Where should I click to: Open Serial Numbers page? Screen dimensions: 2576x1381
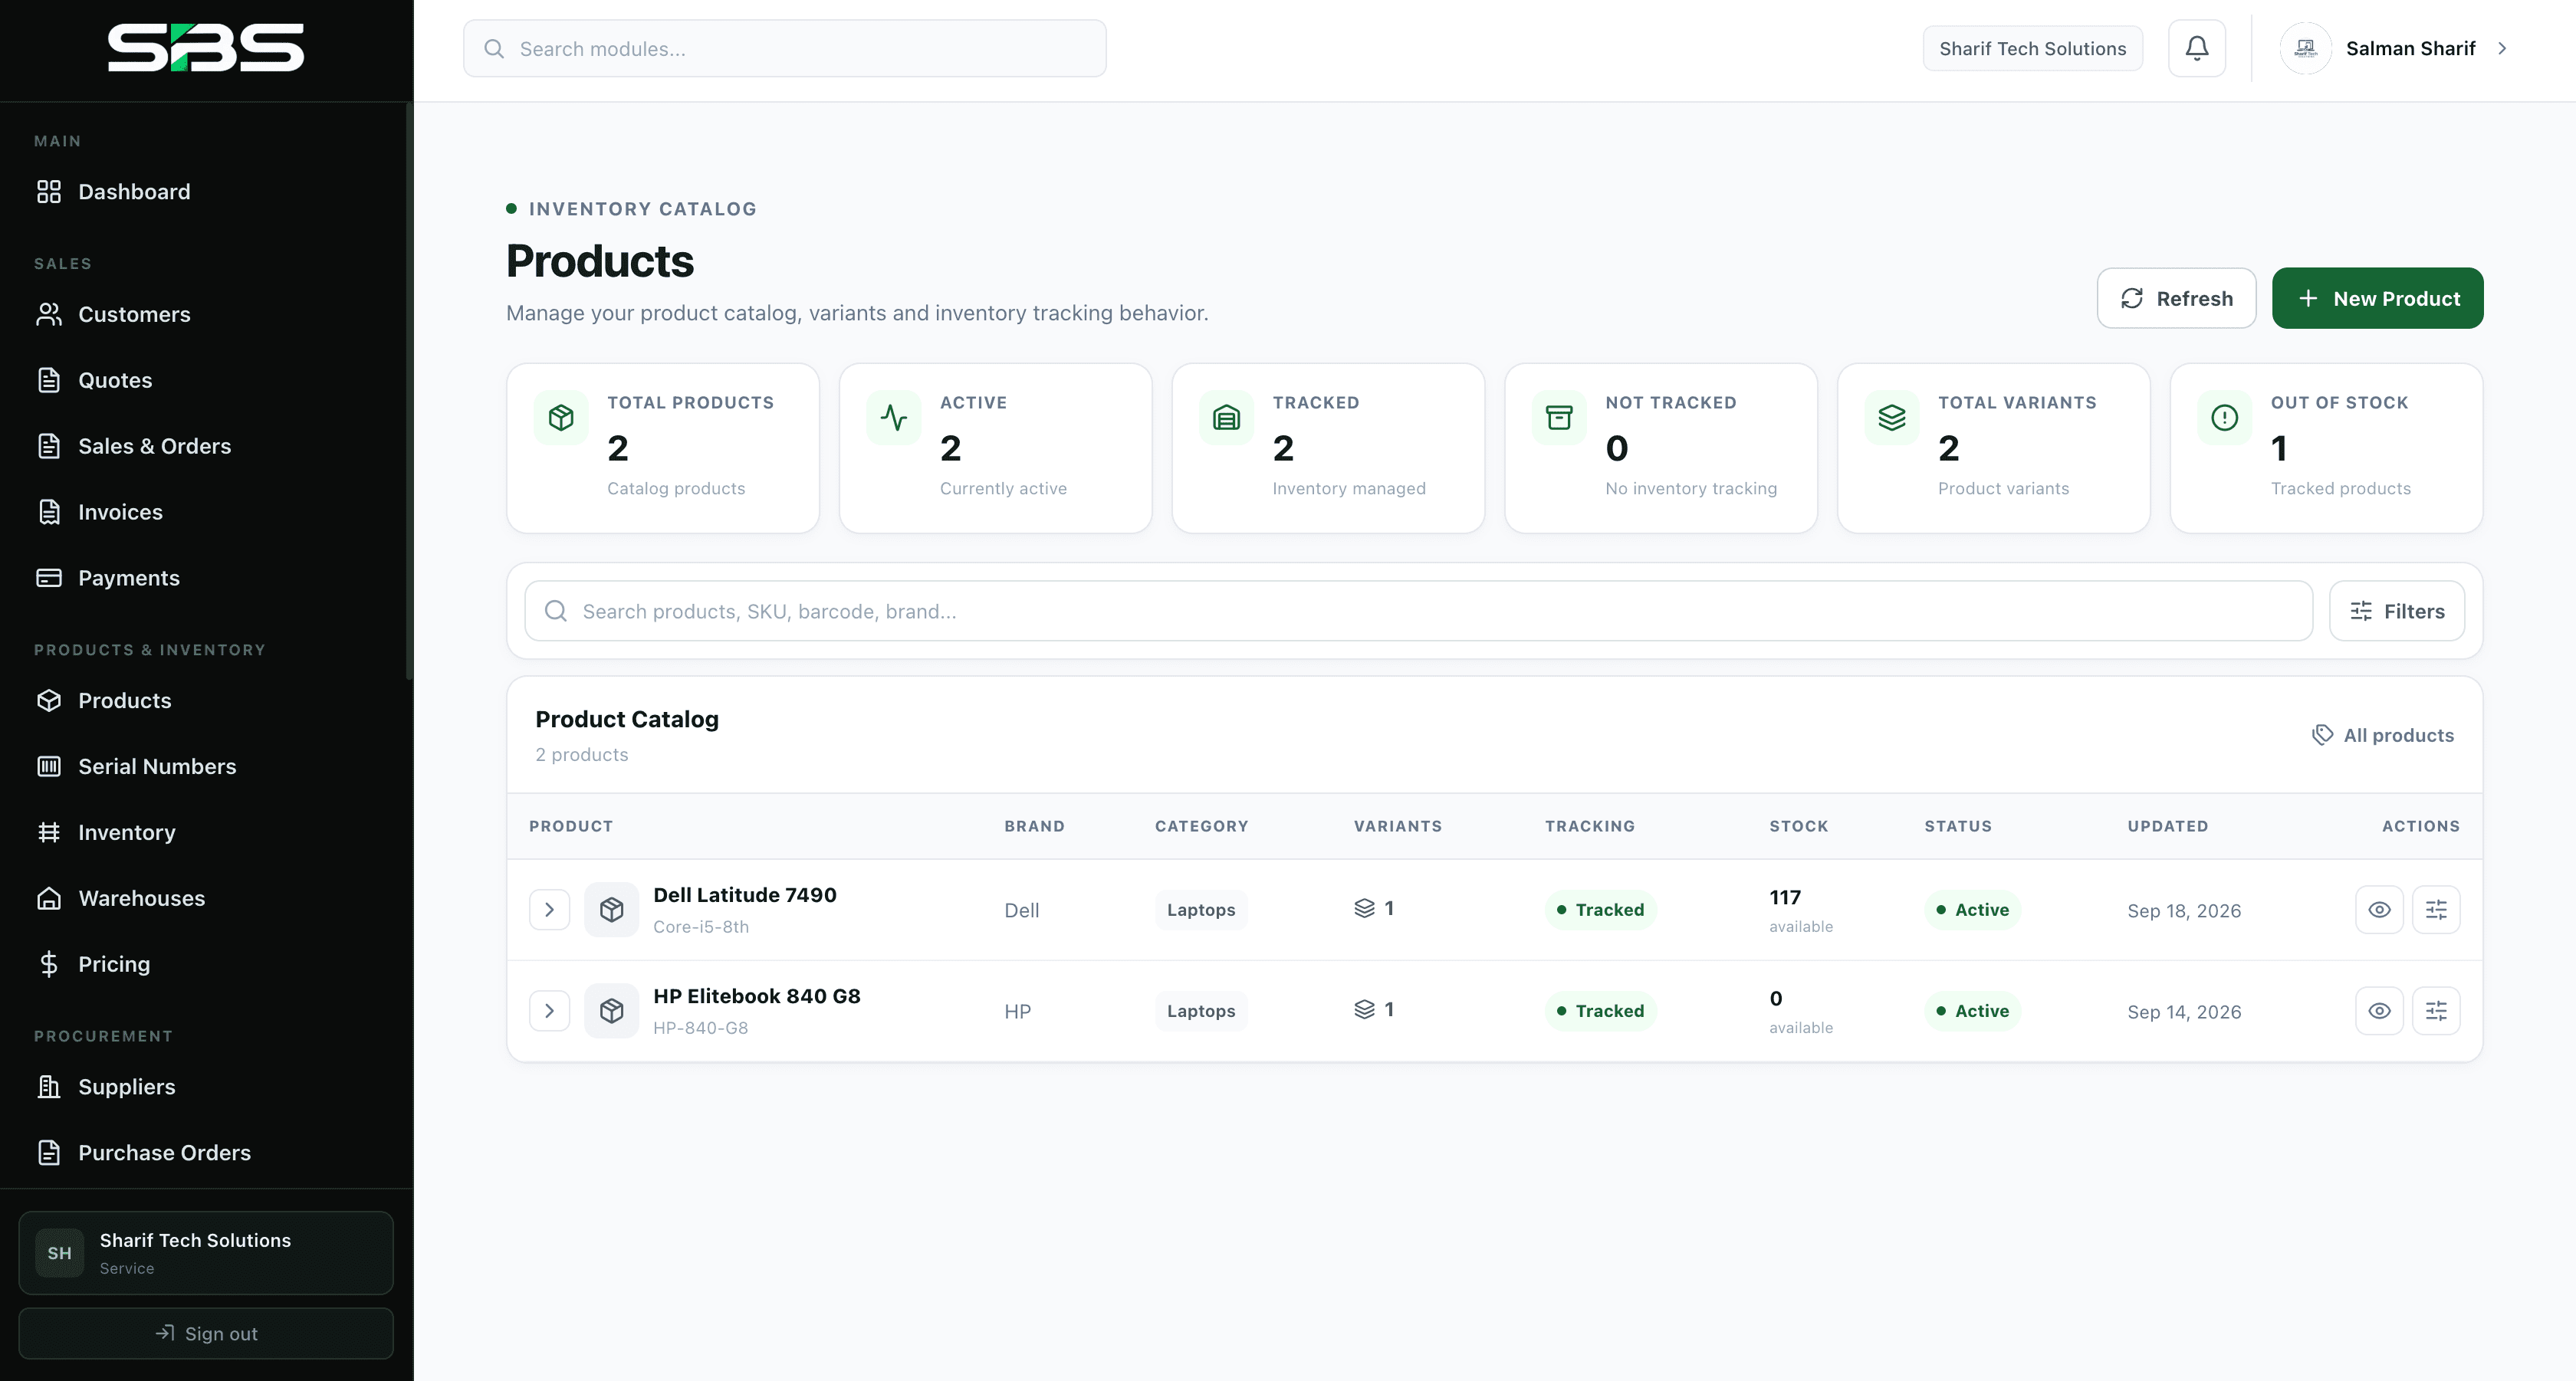coord(206,766)
